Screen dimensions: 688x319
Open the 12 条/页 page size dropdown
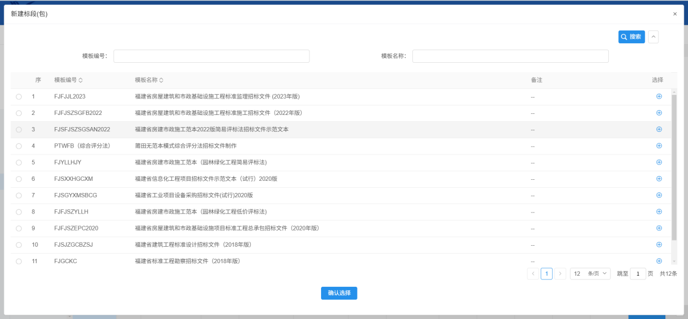pos(590,274)
